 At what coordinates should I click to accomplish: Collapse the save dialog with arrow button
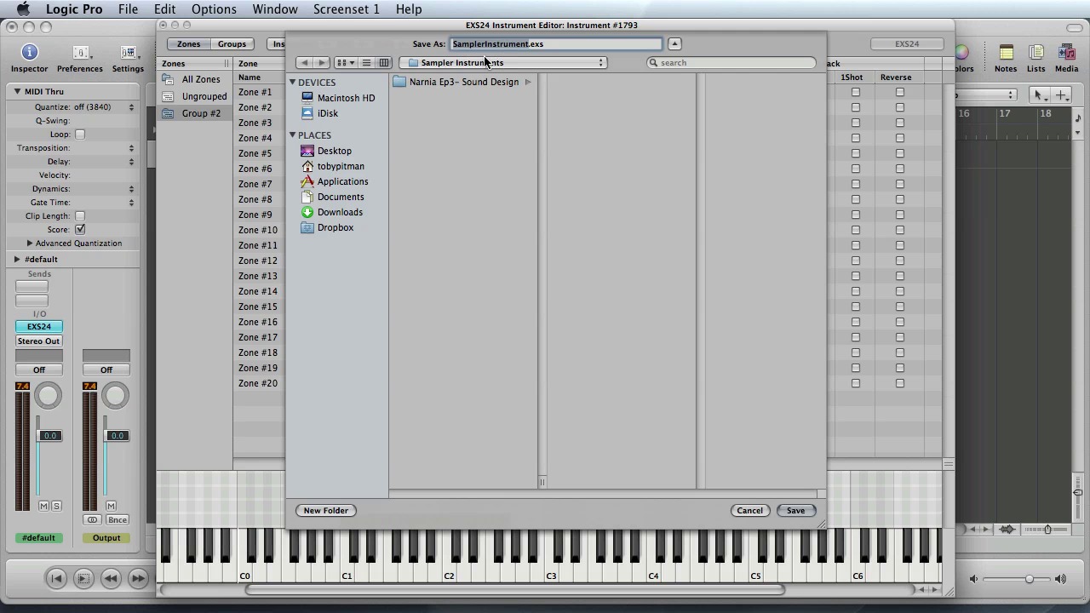tap(674, 43)
